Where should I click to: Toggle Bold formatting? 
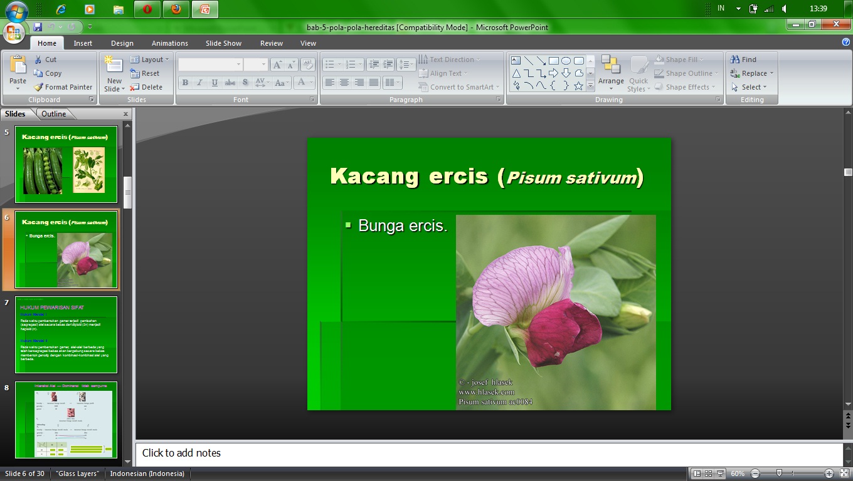pyautogui.click(x=185, y=82)
